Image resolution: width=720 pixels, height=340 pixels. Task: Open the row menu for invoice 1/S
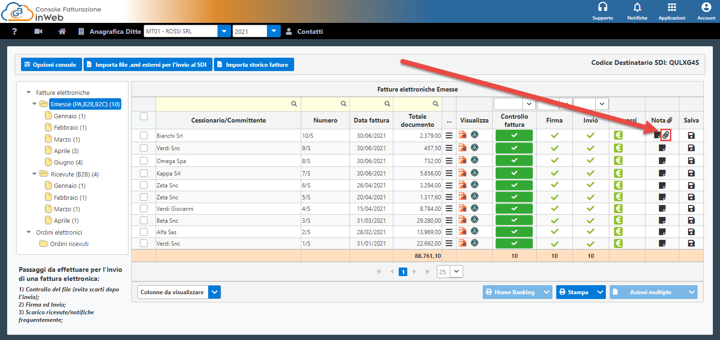(x=449, y=243)
